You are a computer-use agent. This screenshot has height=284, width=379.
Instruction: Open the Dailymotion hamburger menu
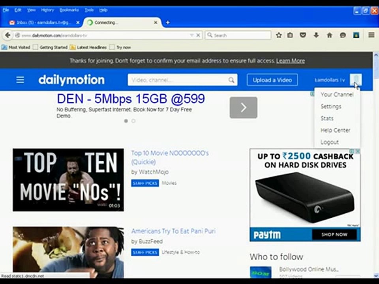20,80
